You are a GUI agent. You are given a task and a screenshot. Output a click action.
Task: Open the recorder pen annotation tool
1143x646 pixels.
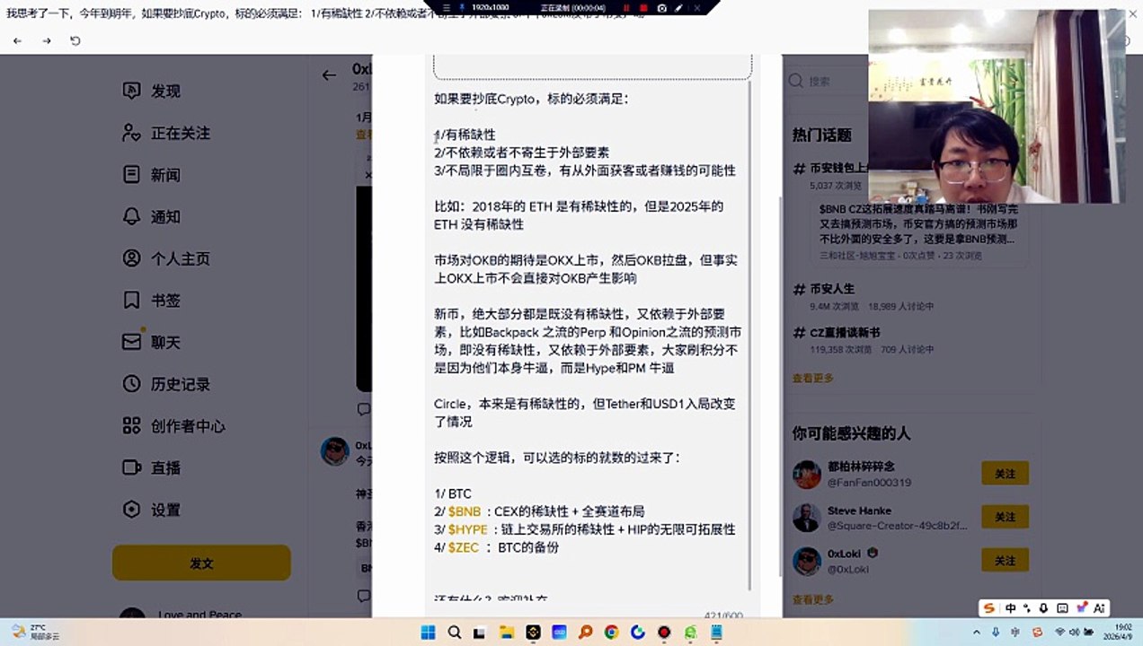(680, 7)
